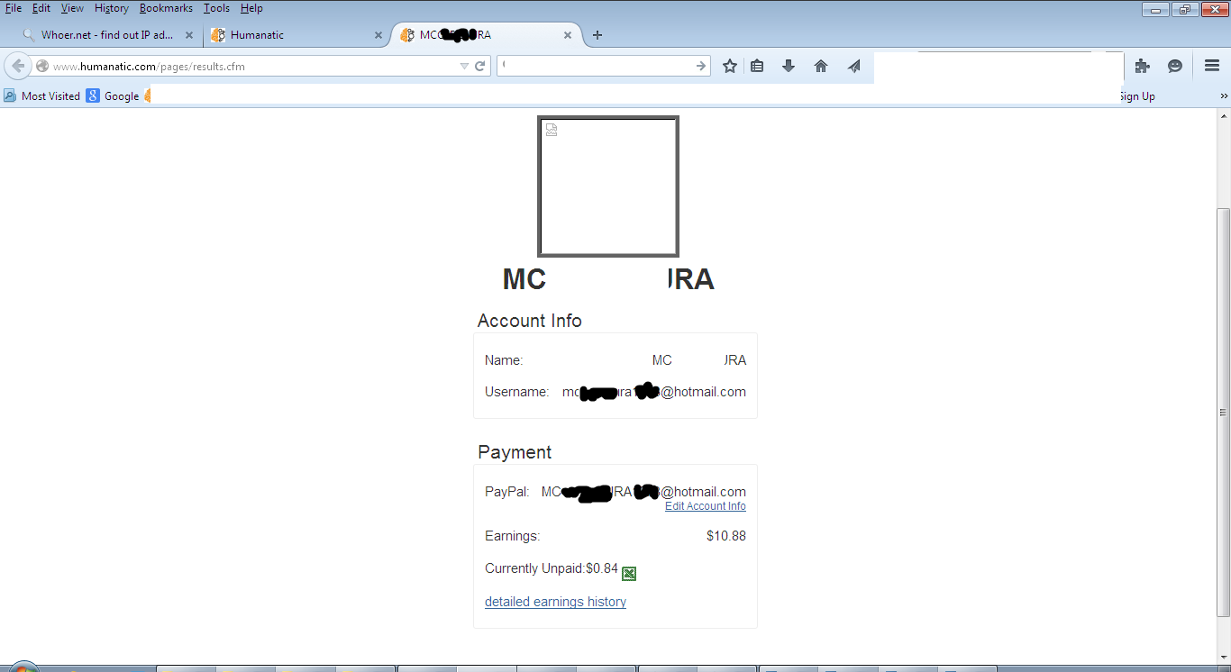Viewport: 1231px width, 672px height.
Task: Open the Tools menu
Action: tap(216, 8)
